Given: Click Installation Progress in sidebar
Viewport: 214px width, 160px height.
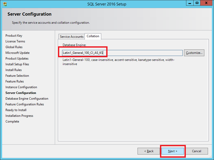Looking at the screenshot, I should (19, 116).
